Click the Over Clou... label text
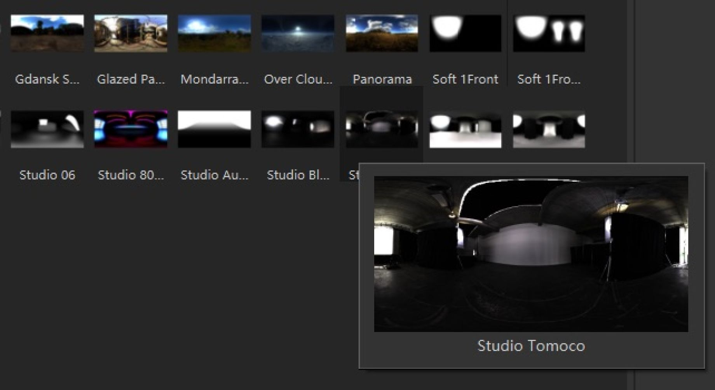This screenshot has height=390, width=715. pos(298,79)
